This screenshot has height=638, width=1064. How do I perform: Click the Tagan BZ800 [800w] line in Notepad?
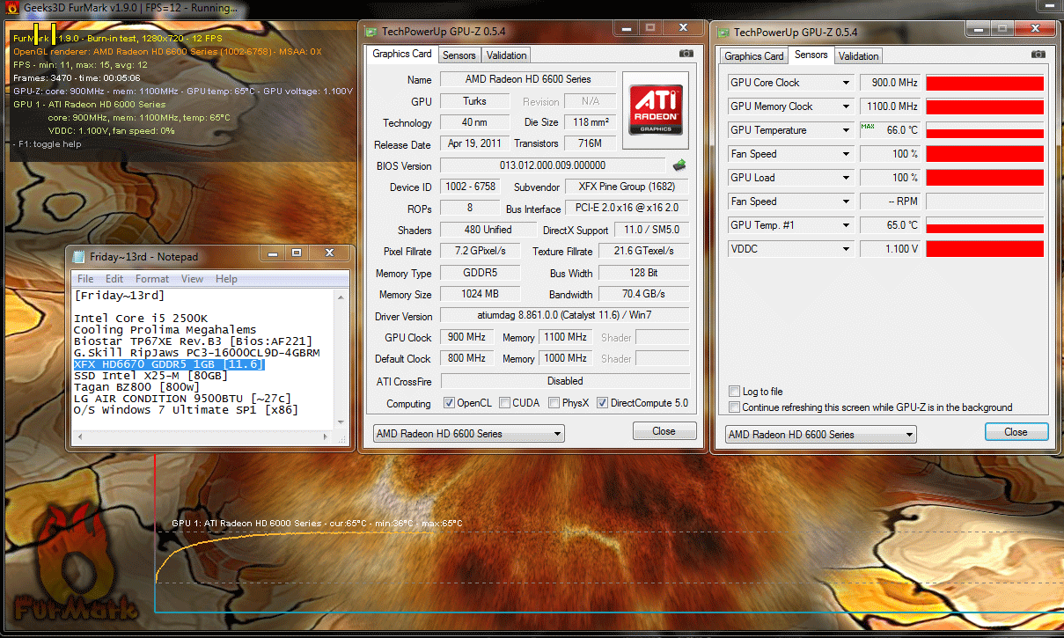point(136,386)
